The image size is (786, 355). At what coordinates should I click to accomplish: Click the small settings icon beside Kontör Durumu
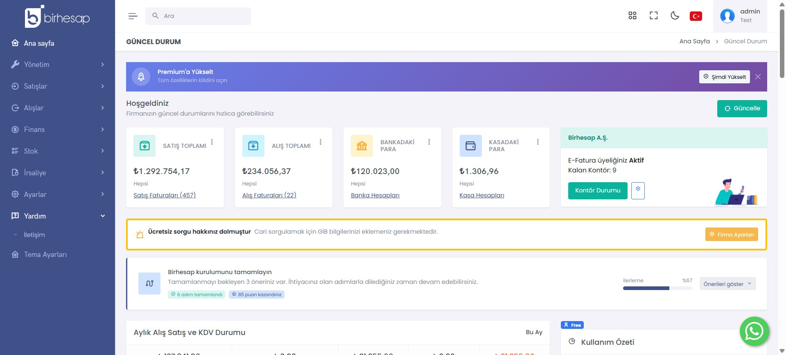(638, 191)
